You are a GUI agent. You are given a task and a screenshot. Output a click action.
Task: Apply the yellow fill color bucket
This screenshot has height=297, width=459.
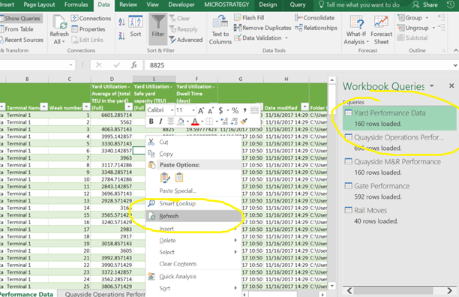click(181, 121)
